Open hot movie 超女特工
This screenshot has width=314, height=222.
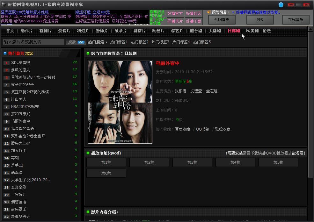point(18,151)
